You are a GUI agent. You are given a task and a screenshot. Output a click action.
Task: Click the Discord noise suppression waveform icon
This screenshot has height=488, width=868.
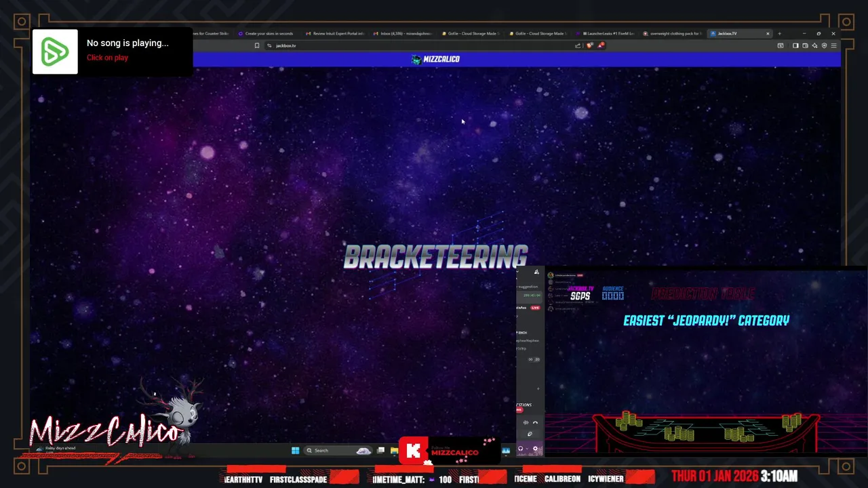(526, 422)
